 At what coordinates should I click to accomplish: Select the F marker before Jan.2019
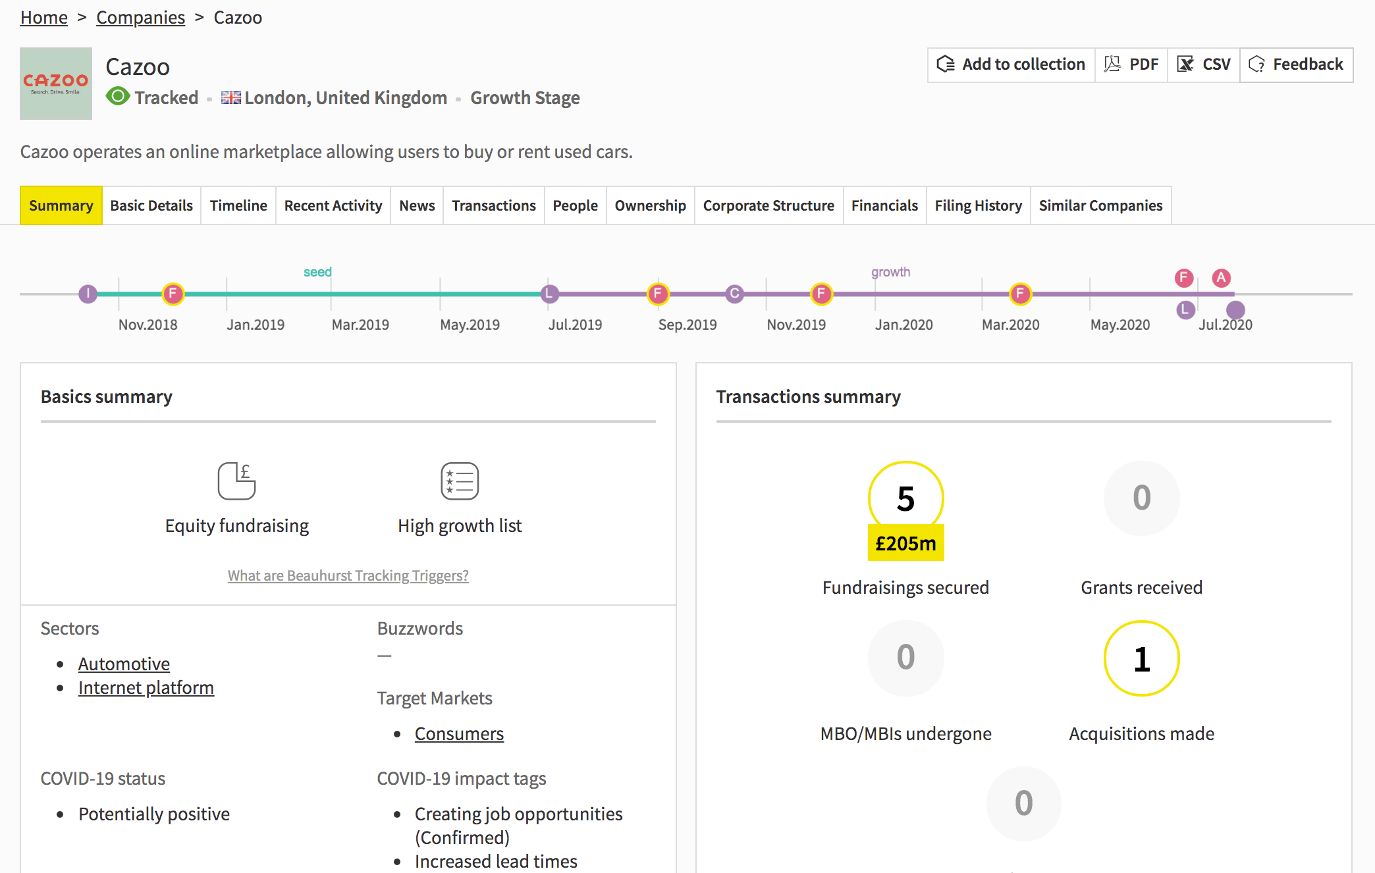[x=173, y=294]
